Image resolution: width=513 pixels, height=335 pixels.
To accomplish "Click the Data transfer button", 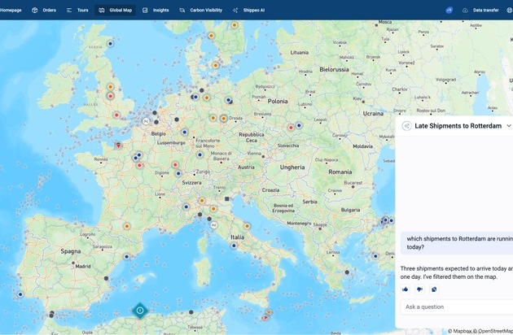I will [x=480, y=10].
